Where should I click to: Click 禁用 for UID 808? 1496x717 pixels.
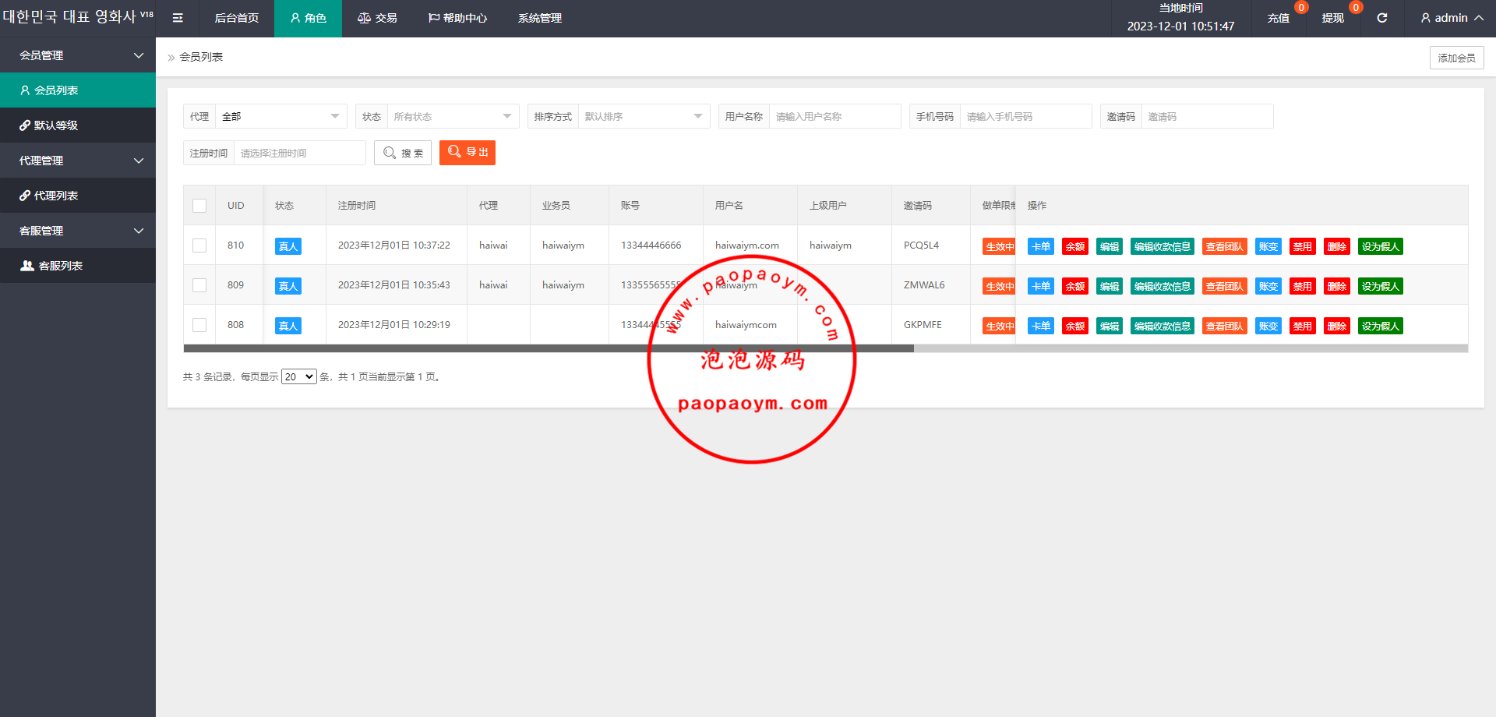[x=1303, y=326]
